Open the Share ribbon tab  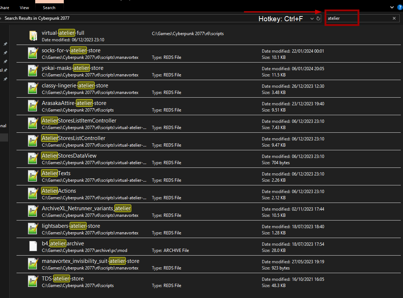[4, 8]
